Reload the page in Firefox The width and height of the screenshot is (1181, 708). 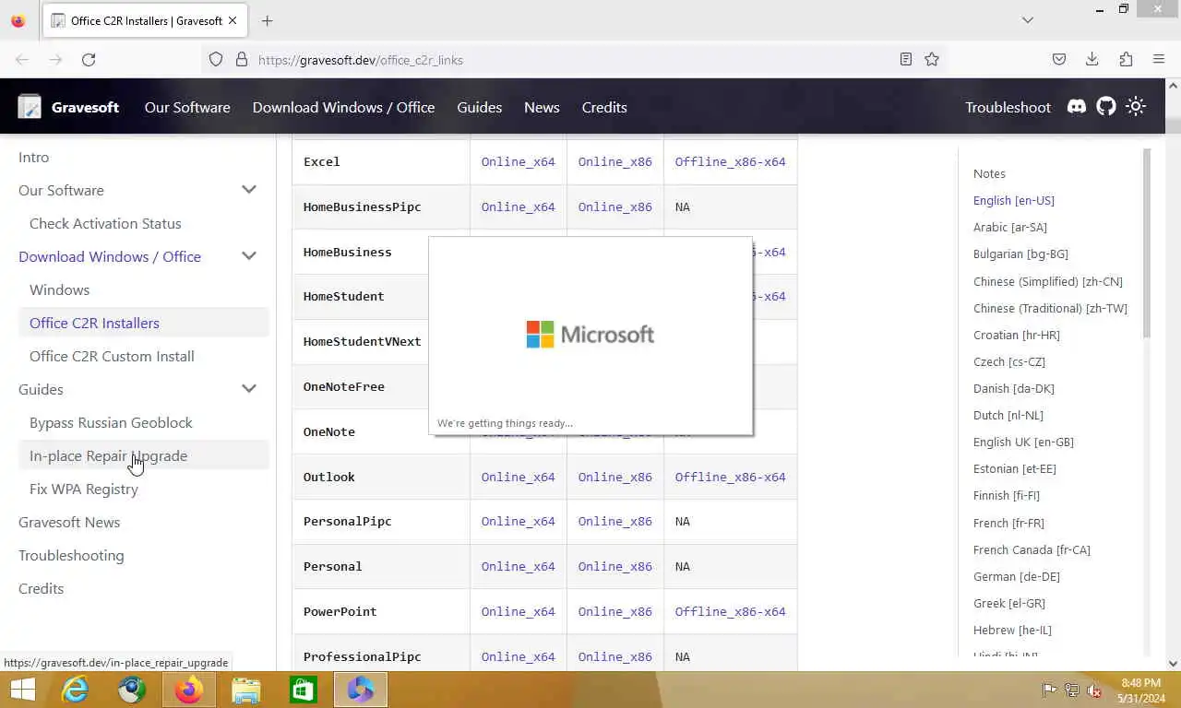click(x=89, y=60)
